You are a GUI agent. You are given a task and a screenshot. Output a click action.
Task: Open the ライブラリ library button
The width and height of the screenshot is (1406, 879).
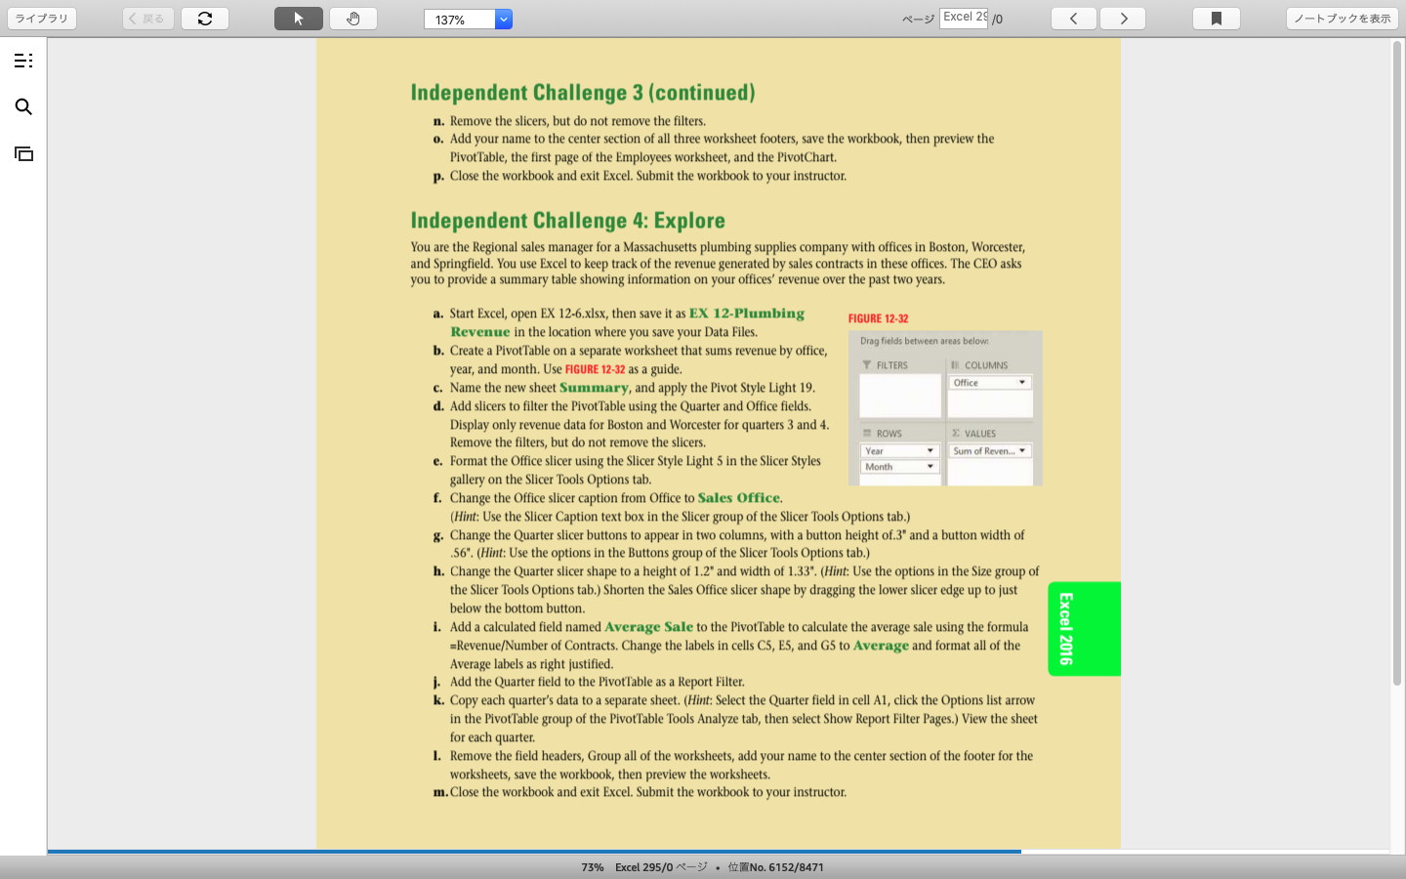coord(42,19)
